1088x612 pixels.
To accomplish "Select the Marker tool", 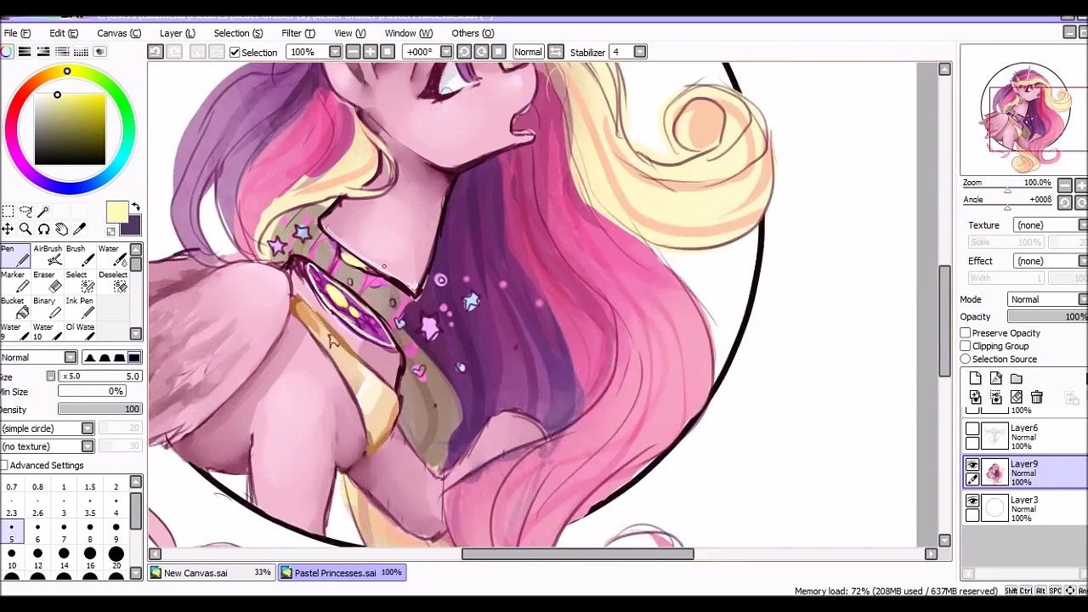I will pyautogui.click(x=14, y=281).
